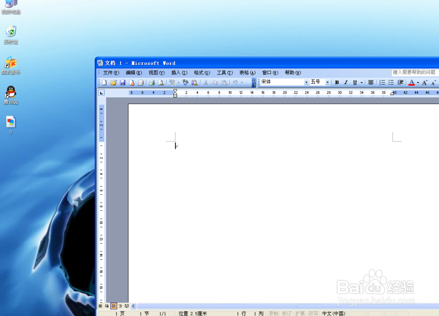This screenshot has width=439, height=316.
Task: Click 改写 in the status bar
Action: point(313,313)
